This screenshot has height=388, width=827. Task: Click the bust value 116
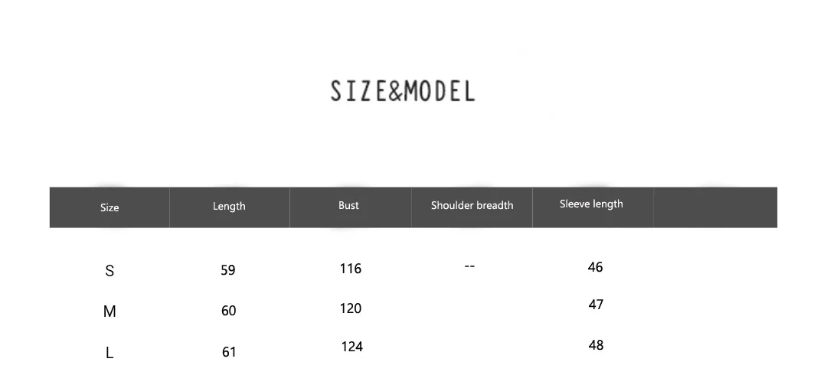[351, 269]
